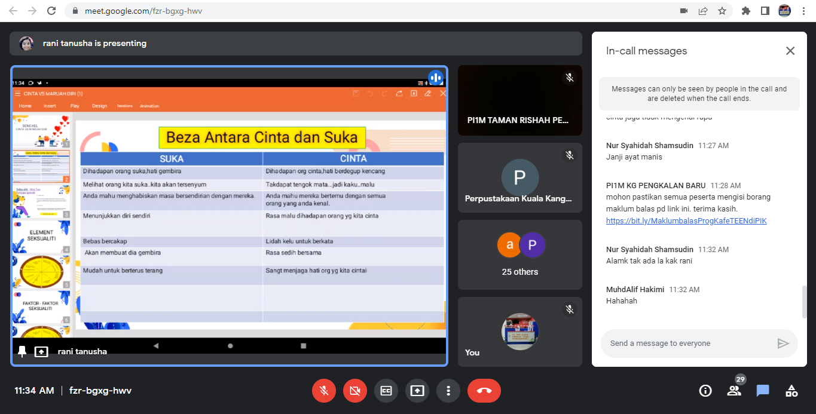
Task: Open the bit.ly MaklumbalasProgKafeTEENdiPIK link
Action: coord(686,220)
